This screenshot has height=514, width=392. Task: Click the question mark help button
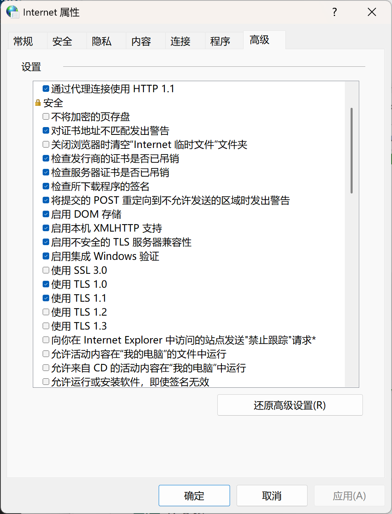[x=335, y=12]
